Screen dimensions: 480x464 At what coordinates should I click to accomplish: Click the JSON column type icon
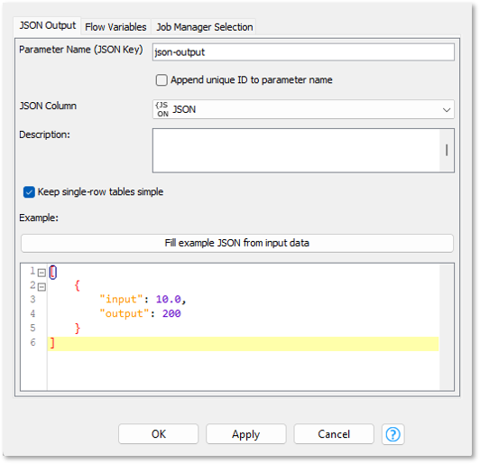(x=162, y=109)
